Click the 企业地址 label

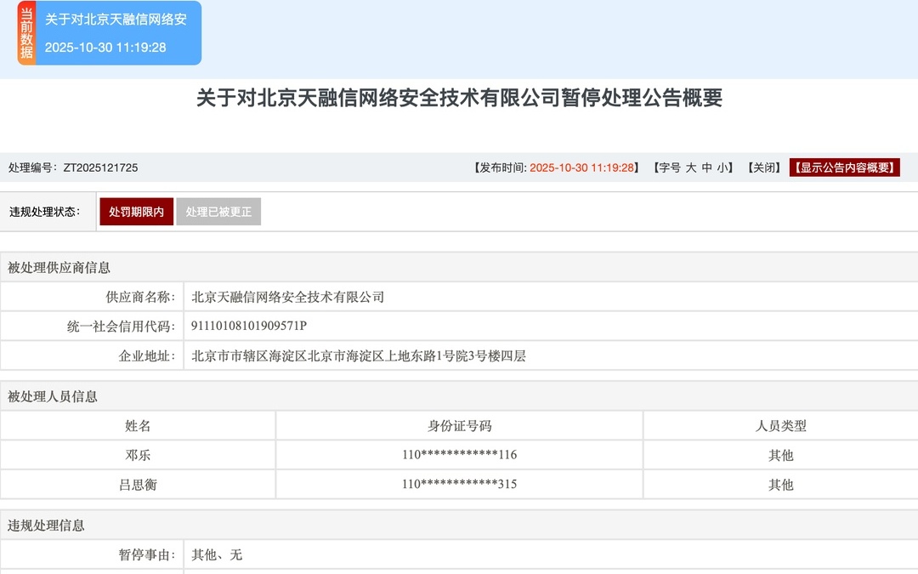pyautogui.click(x=147, y=355)
